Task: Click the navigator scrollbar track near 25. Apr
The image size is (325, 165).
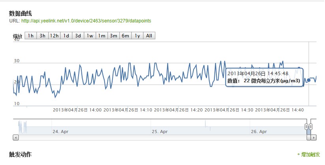Action: [160, 137]
